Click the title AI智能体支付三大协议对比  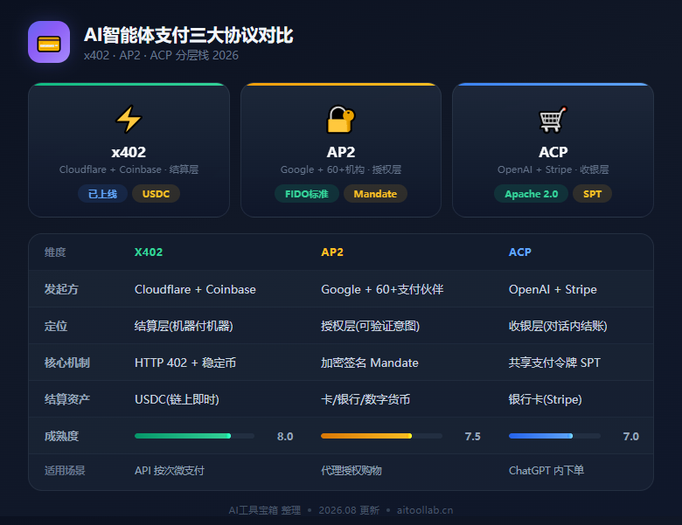click(188, 35)
